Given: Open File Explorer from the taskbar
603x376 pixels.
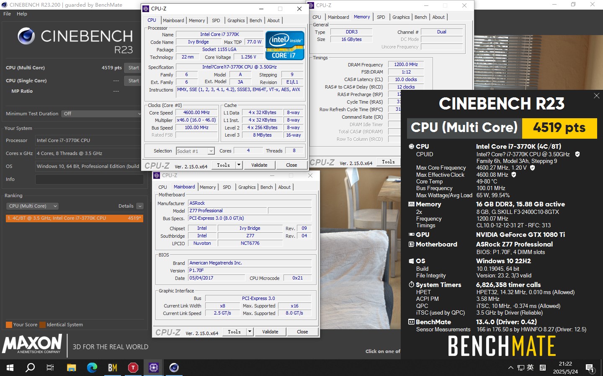Looking at the screenshot, I should tap(72, 368).
